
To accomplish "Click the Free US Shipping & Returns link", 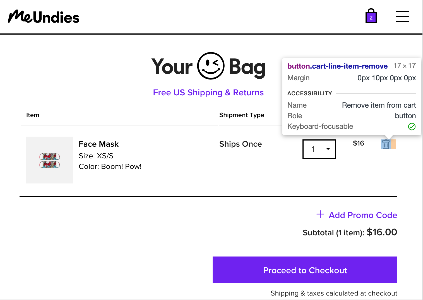I will tap(208, 93).
